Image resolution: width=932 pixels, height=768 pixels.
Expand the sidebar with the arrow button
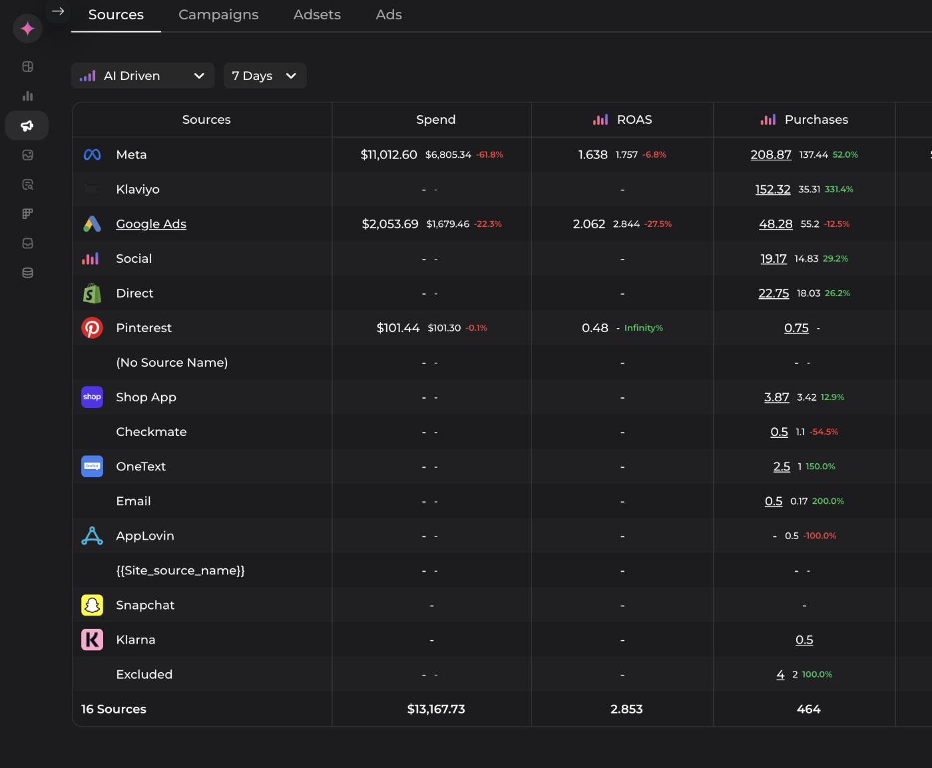58,11
